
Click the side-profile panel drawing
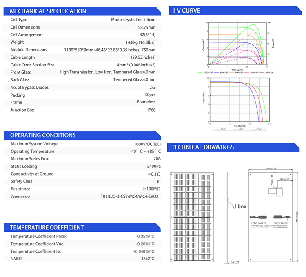(x=228, y=218)
